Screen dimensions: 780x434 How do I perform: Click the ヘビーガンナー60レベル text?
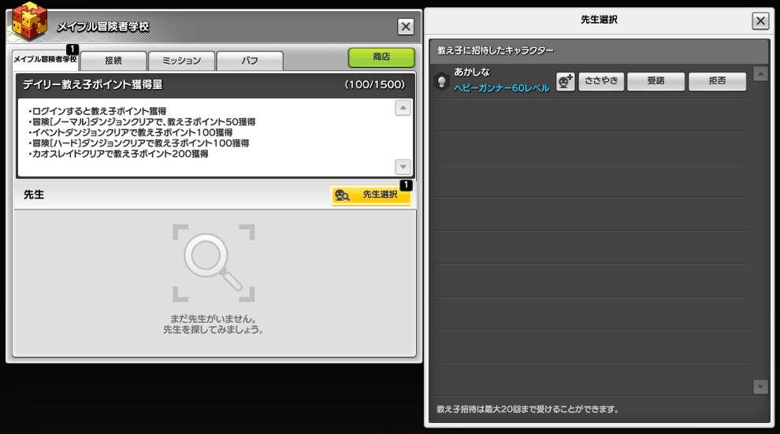tap(501, 88)
